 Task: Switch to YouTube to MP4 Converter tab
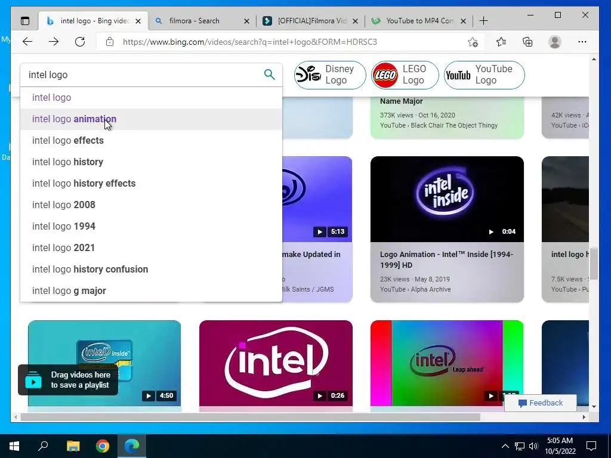pyautogui.click(x=419, y=21)
